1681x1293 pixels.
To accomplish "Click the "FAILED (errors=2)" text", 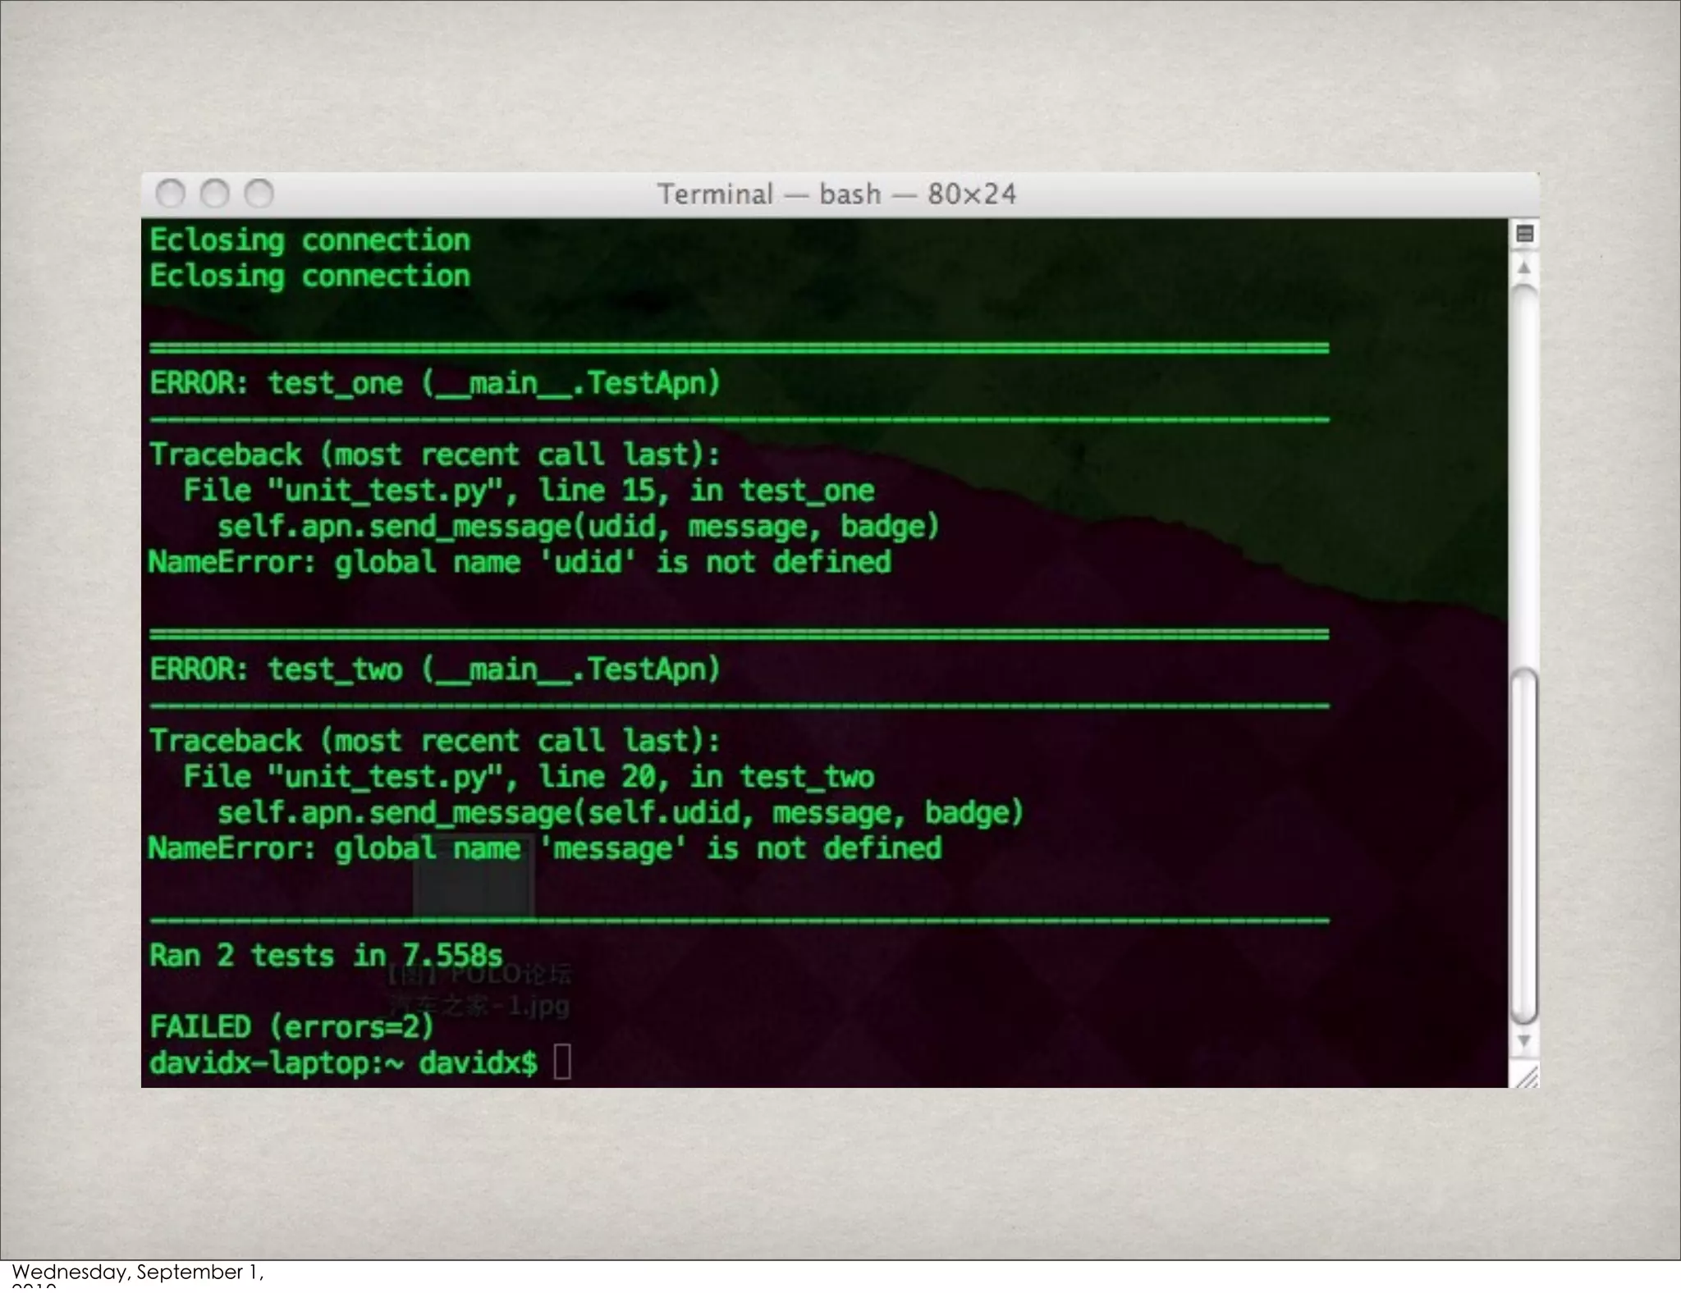I will 291,1026.
